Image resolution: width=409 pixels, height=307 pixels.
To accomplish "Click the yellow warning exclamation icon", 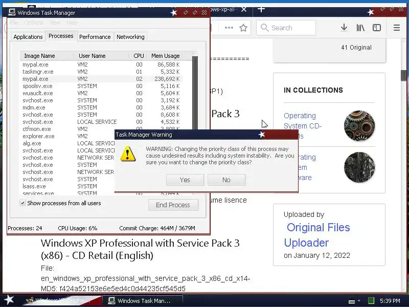I will pyautogui.click(x=128, y=154).
